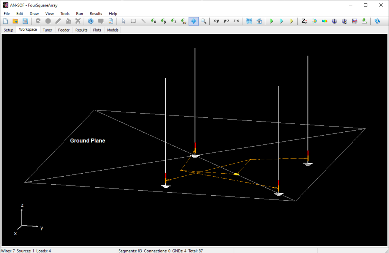Open the AN-SOF help book icon
389x253 pixels.
pyautogui.click(x=377, y=21)
